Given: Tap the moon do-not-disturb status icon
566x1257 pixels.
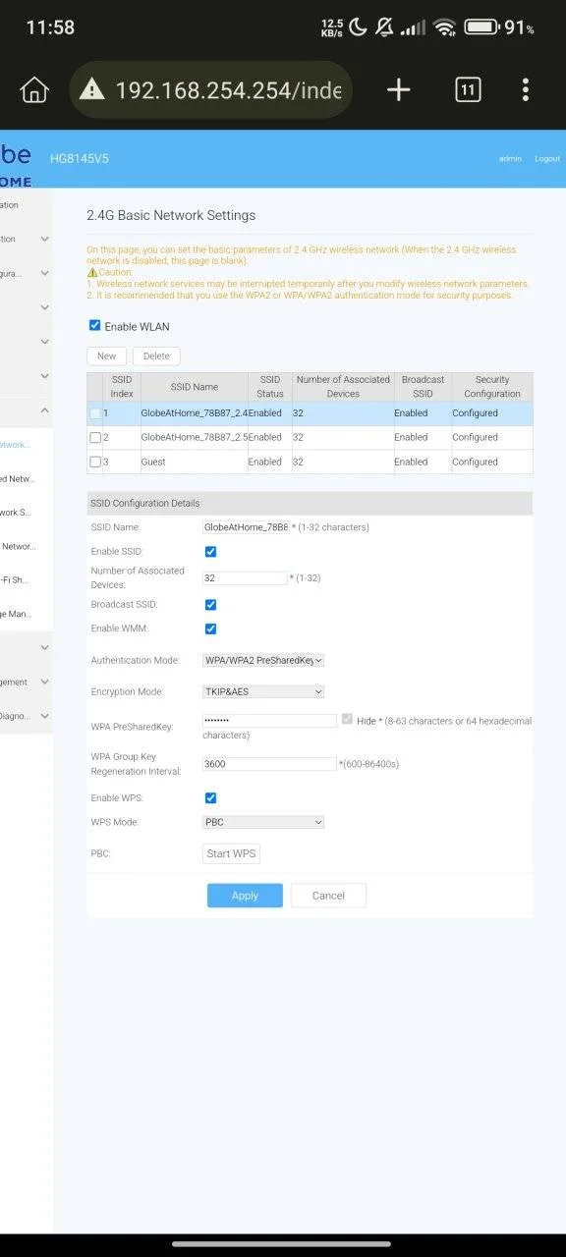Looking at the screenshot, I should (x=357, y=27).
